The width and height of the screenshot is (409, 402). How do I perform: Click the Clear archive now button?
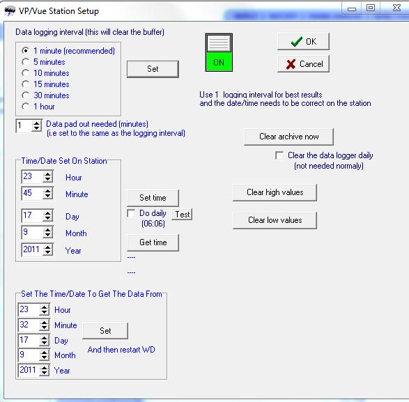(x=288, y=137)
